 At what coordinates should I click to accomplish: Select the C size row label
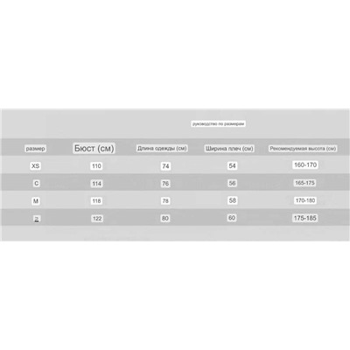(36, 184)
